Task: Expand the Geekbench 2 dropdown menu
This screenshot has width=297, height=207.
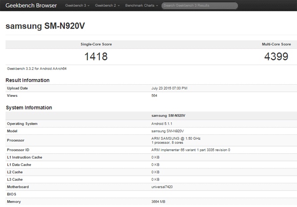Action: pos(107,5)
